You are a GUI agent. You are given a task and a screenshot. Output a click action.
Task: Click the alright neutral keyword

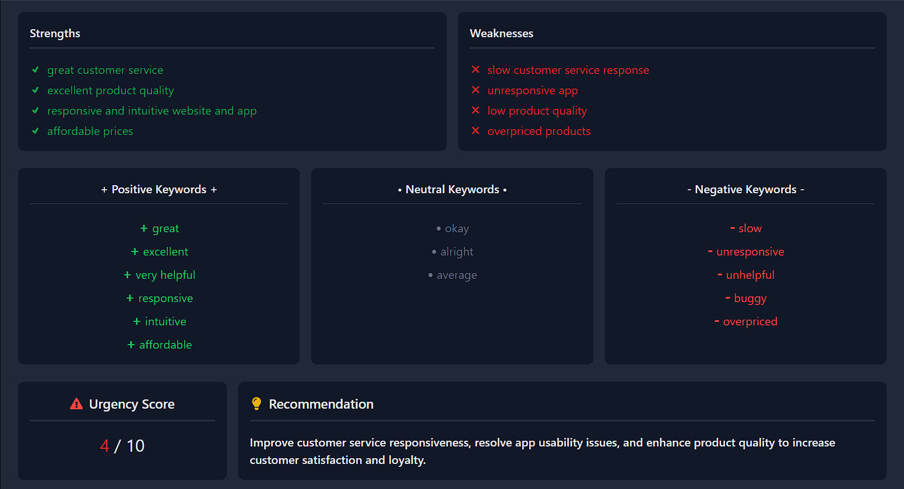pyautogui.click(x=457, y=251)
